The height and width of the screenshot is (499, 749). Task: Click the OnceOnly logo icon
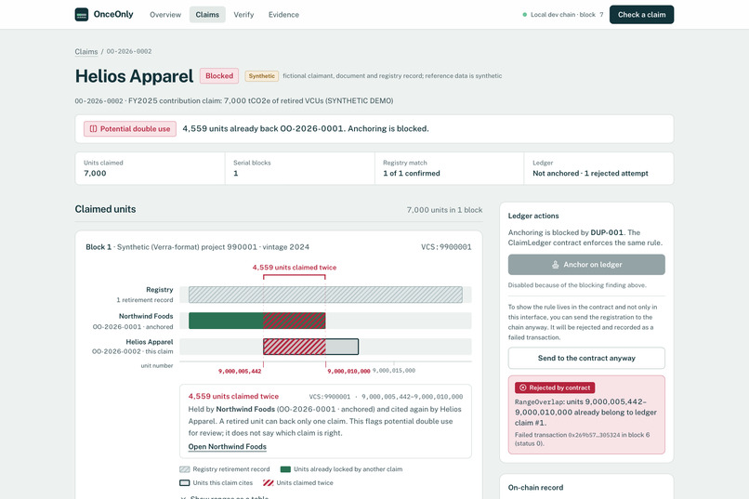(x=82, y=14)
